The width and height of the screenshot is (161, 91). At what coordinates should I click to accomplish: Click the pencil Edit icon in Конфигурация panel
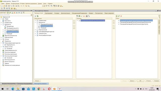[x=10, y=13]
